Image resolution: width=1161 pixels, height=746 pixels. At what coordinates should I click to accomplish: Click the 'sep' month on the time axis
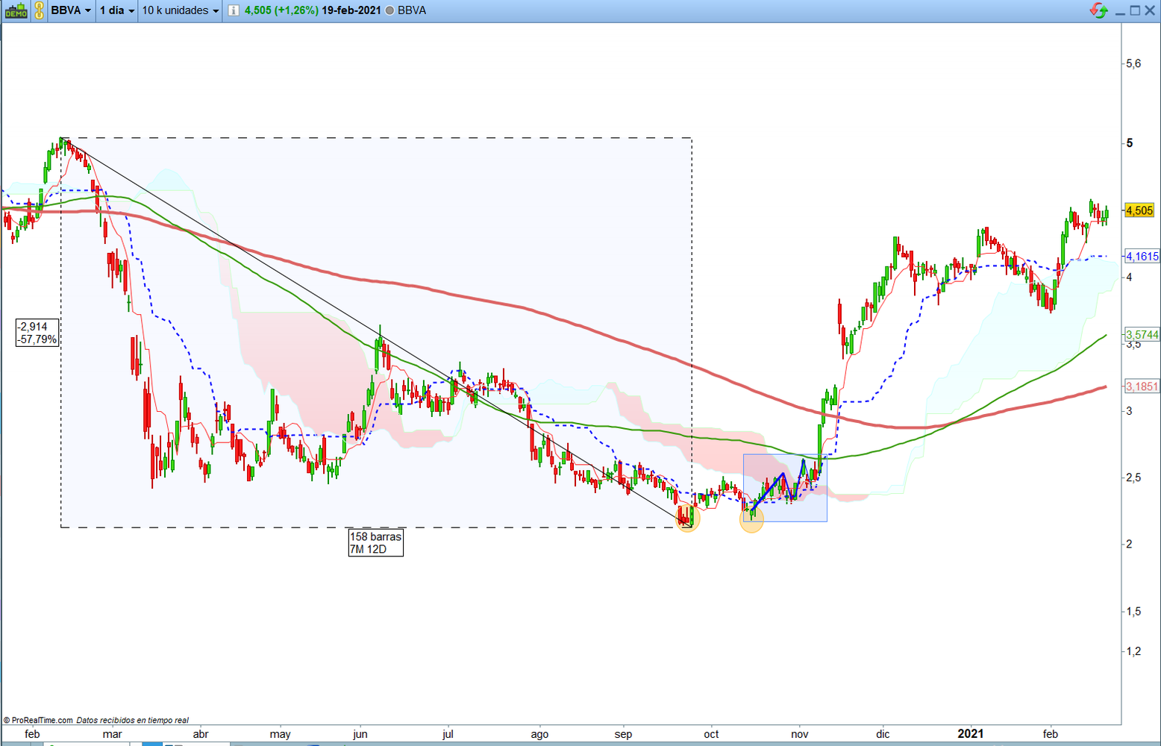[x=623, y=734]
